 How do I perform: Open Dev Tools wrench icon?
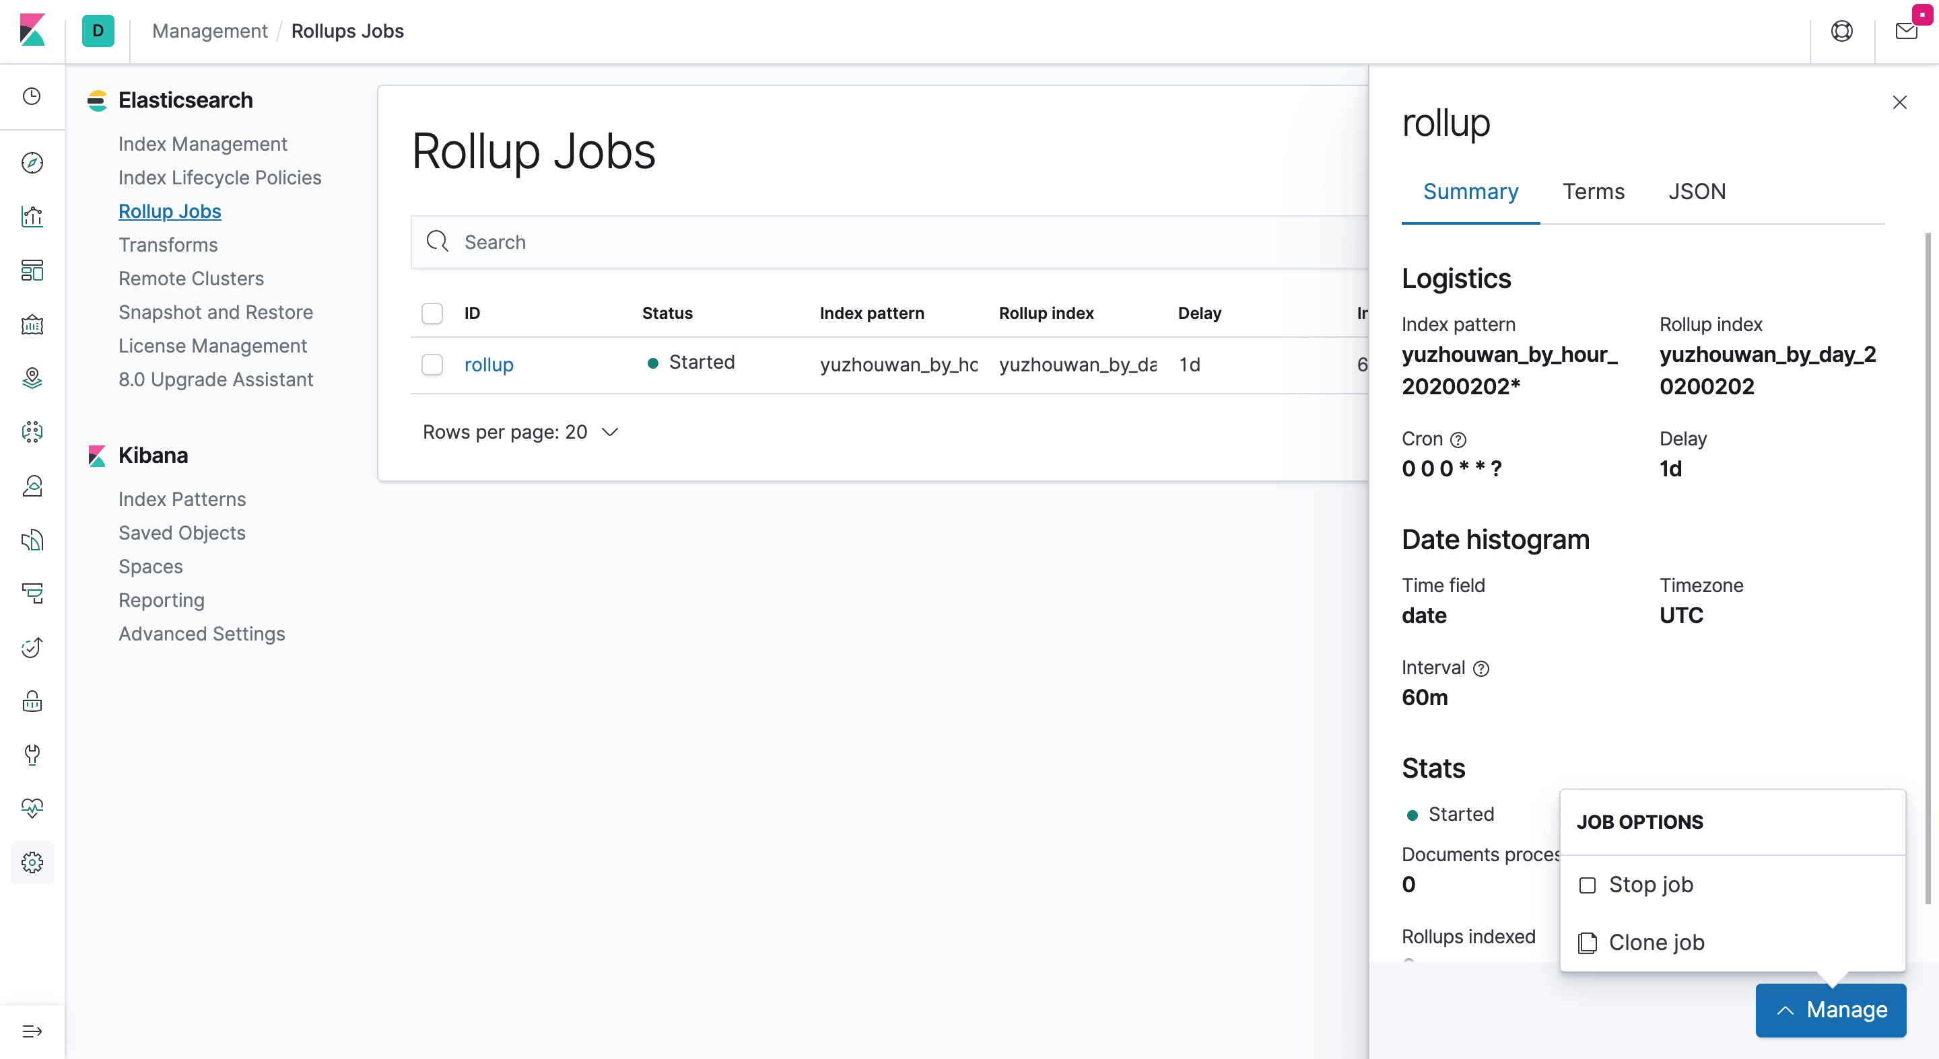[x=32, y=754]
